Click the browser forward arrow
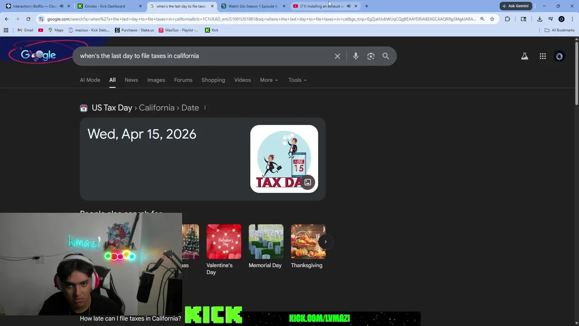Viewport: 579px width, 326px height. point(17,19)
